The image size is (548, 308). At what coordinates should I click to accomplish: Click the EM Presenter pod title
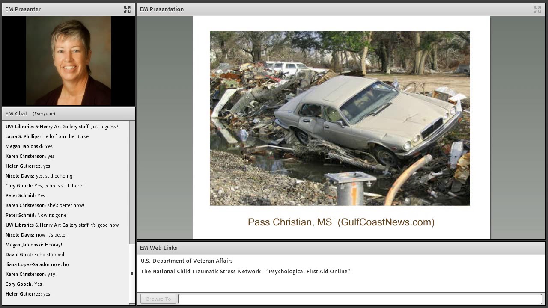23,9
